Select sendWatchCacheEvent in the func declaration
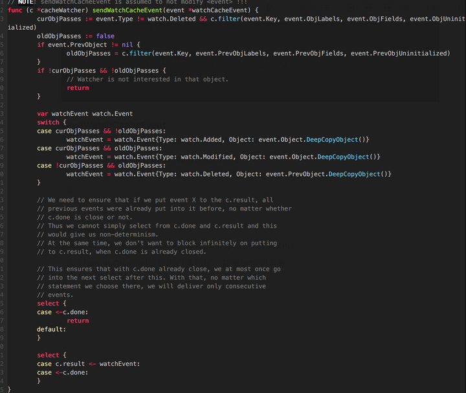Image resolution: width=466 pixels, height=393 pixels. 128,10
